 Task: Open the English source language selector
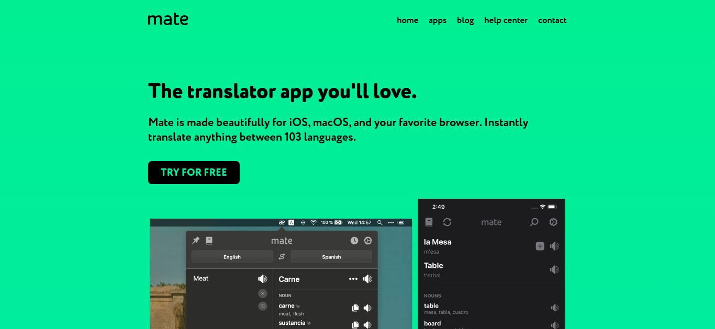coord(232,257)
